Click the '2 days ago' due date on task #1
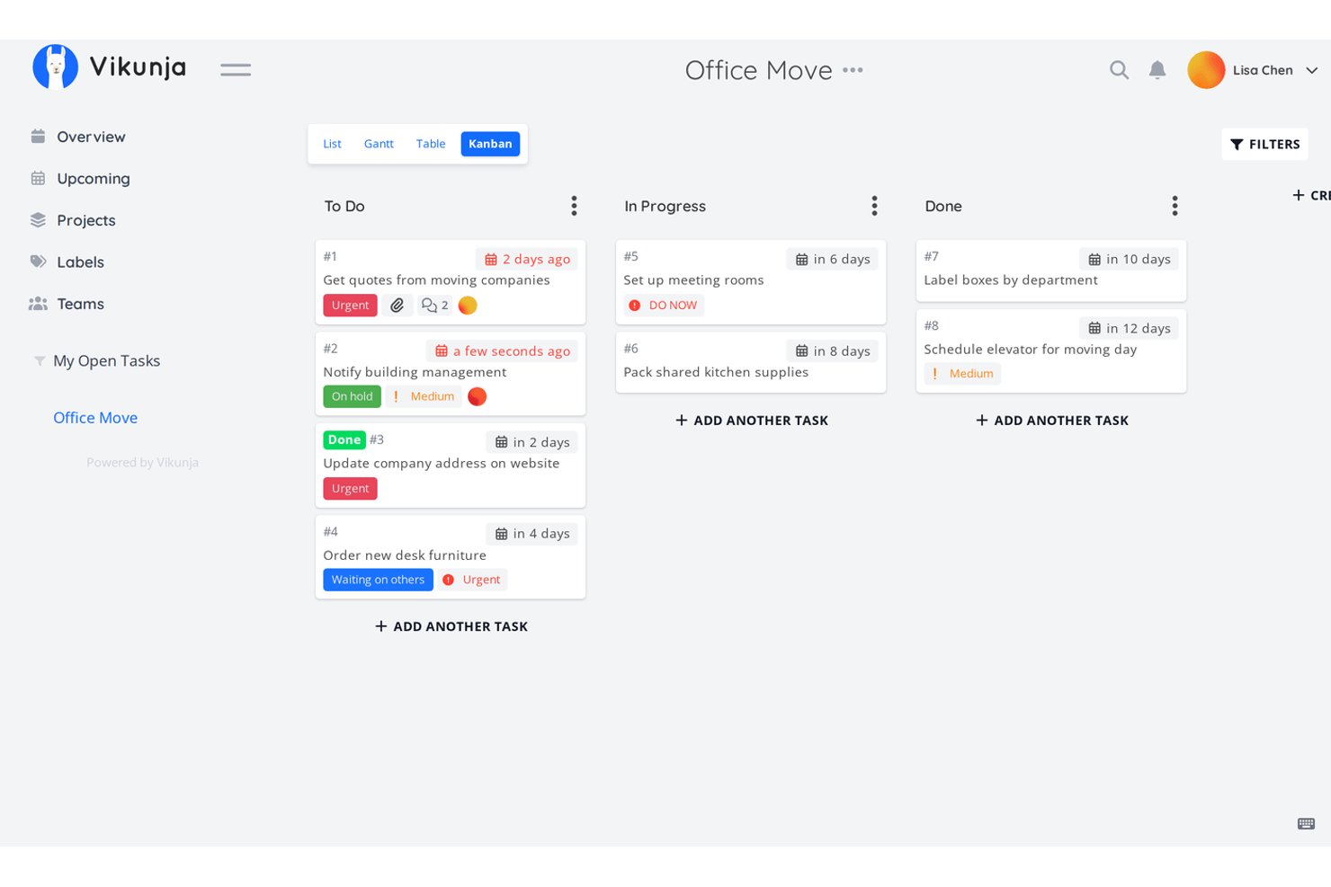The height and width of the screenshot is (887, 1331). tap(527, 259)
